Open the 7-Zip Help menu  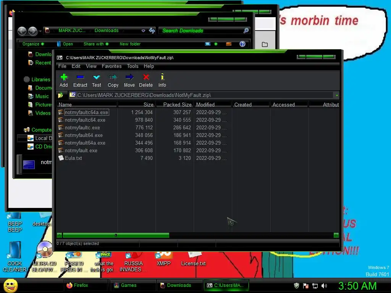click(149, 66)
